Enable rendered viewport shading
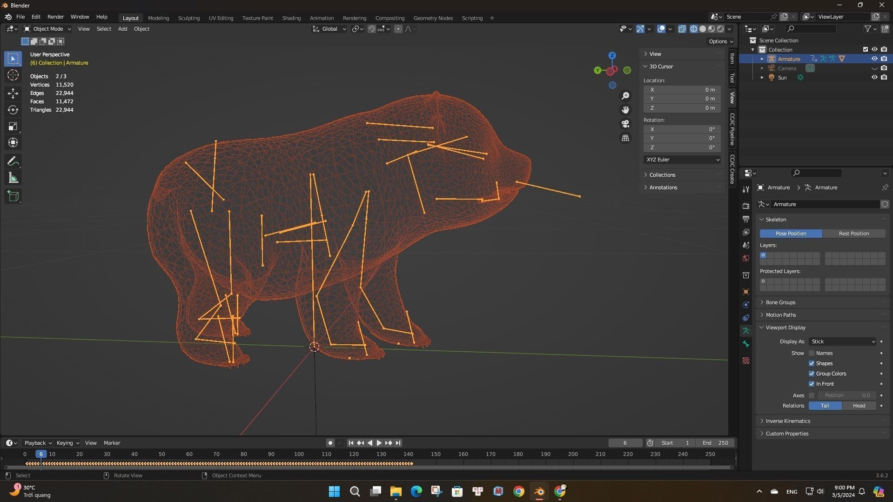 point(720,29)
